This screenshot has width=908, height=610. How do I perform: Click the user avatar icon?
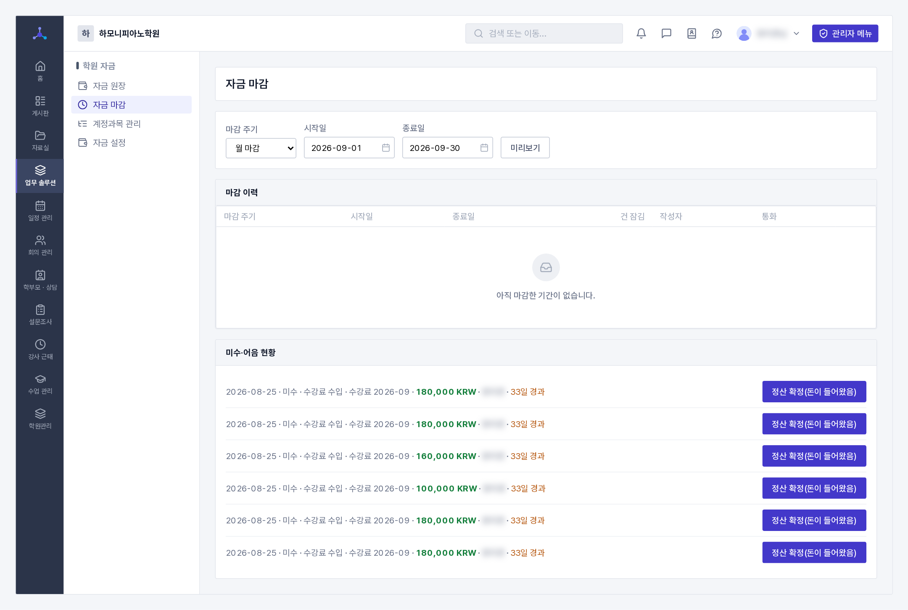click(744, 33)
